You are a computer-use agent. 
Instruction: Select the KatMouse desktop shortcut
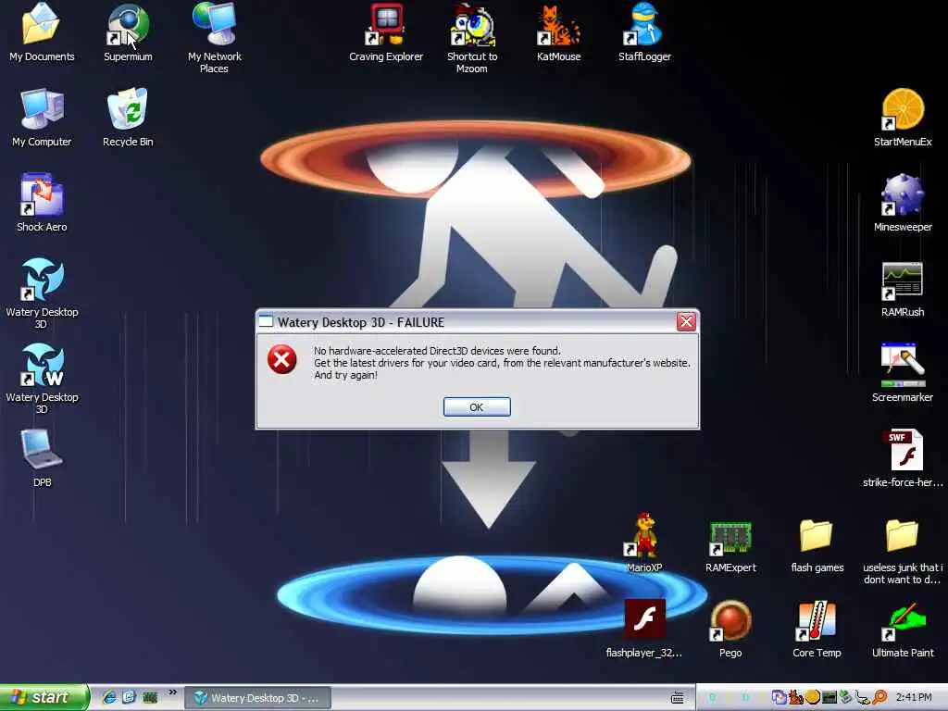(558, 32)
